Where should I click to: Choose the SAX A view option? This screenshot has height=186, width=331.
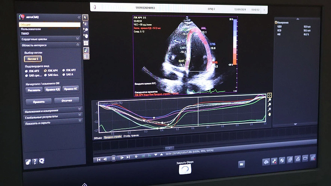[64, 75]
